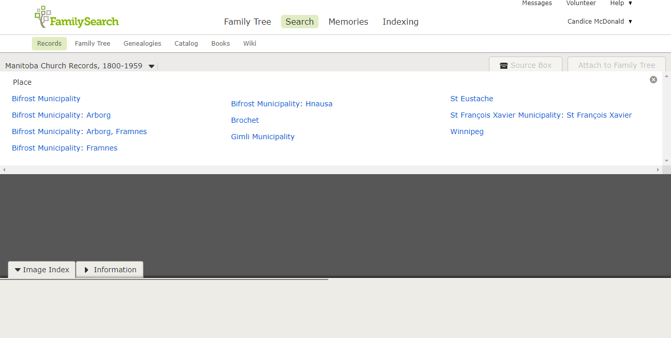Select the Winnipeg place link
The width and height of the screenshot is (671, 338).
click(467, 132)
